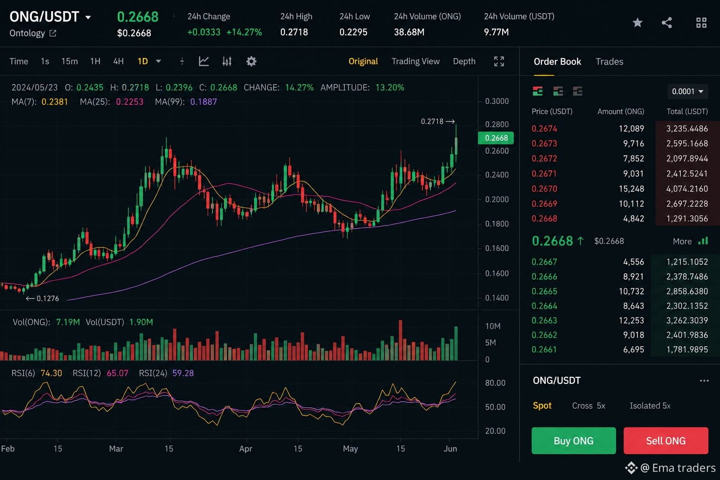The height and width of the screenshot is (480, 720).
Task: Switch to the Original chart tab
Action: tap(363, 61)
